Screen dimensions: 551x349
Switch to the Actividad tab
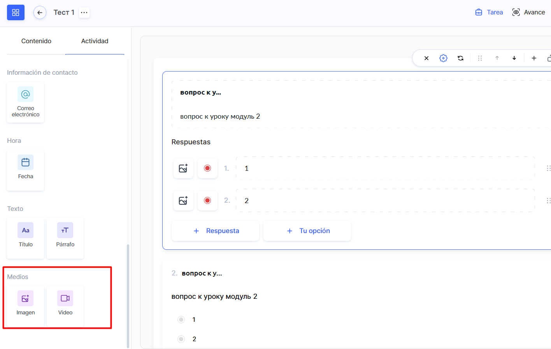tap(95, 41)
